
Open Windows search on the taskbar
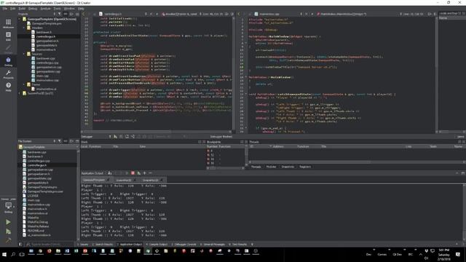(x=13, y=254)
